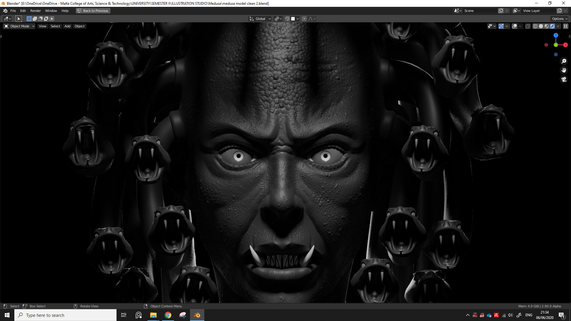Click the pan view hand icon
The image size is (571, 321).
coord(564,70)
